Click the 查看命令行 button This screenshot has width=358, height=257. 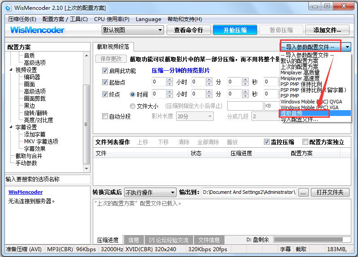[x=189, y=30]
